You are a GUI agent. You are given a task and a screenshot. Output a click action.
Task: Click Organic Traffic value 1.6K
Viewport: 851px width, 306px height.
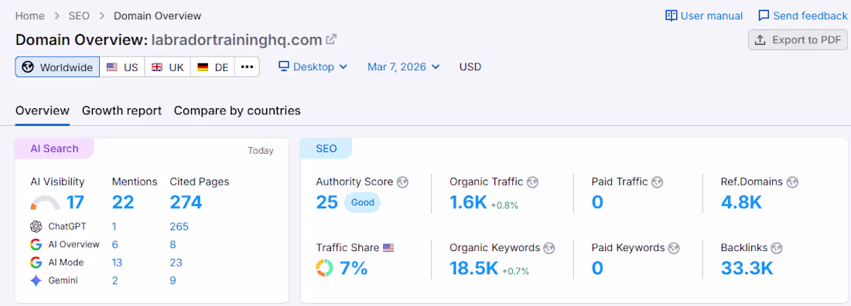[x=468, y=202]
